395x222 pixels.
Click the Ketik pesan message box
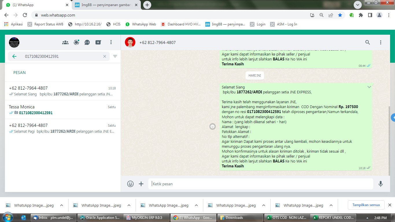pyautogui.click(x=261, y=184)
